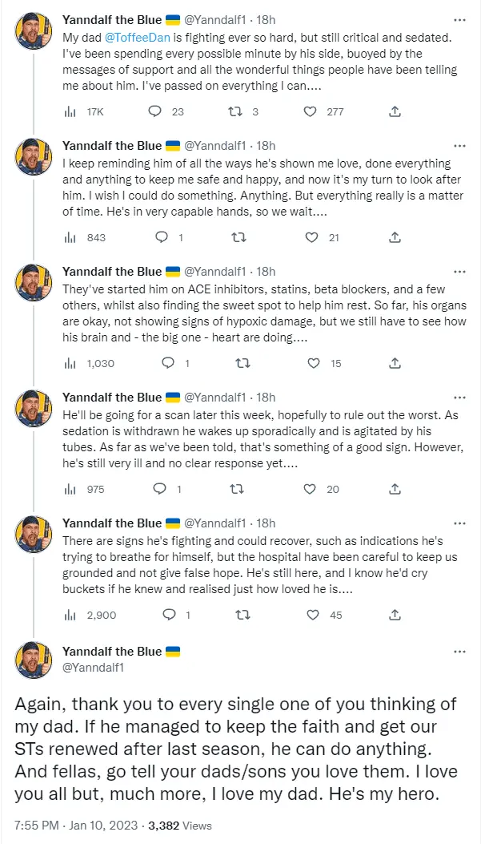Like the tweet with 21 likes
501x844 pixels.
tap(314, 237)
